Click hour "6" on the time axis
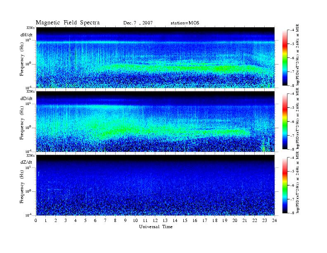 click(95, 220)
